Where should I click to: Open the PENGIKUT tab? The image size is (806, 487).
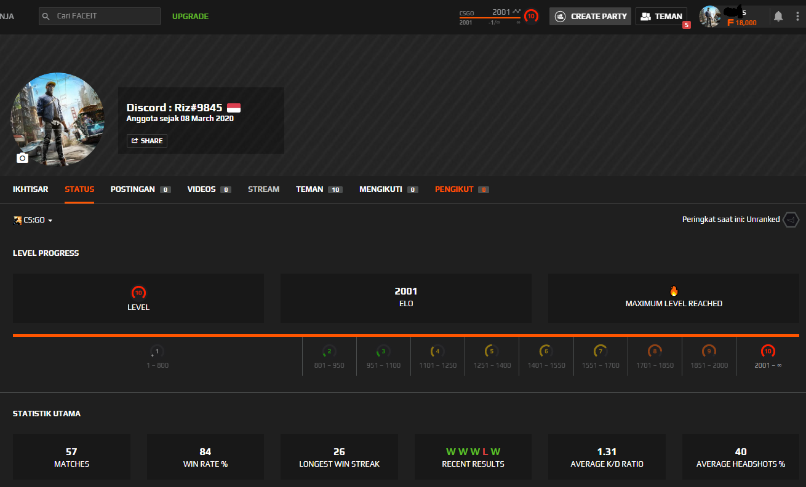click(461, 189)
